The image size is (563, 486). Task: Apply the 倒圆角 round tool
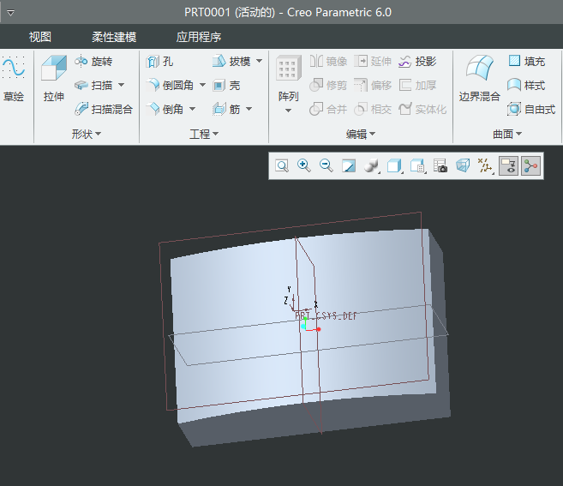tap(171, 85)
